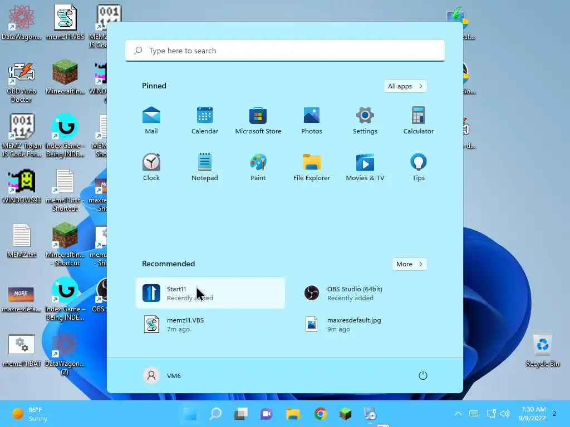Open OBS Studio (64bit) recommendation
570x427 pixels.
[x=371, y=293]
